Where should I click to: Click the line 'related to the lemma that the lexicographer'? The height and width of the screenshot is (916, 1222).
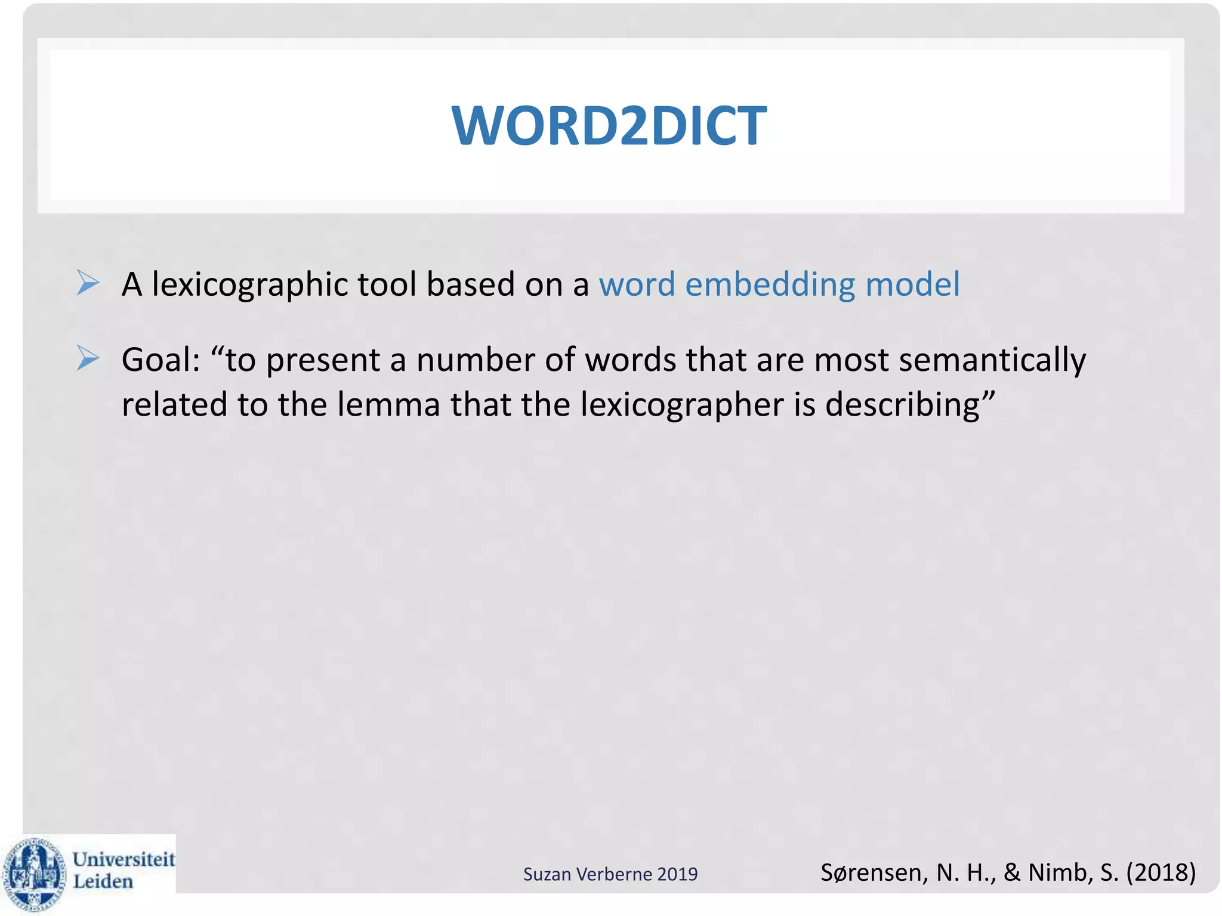coord(558,405)
